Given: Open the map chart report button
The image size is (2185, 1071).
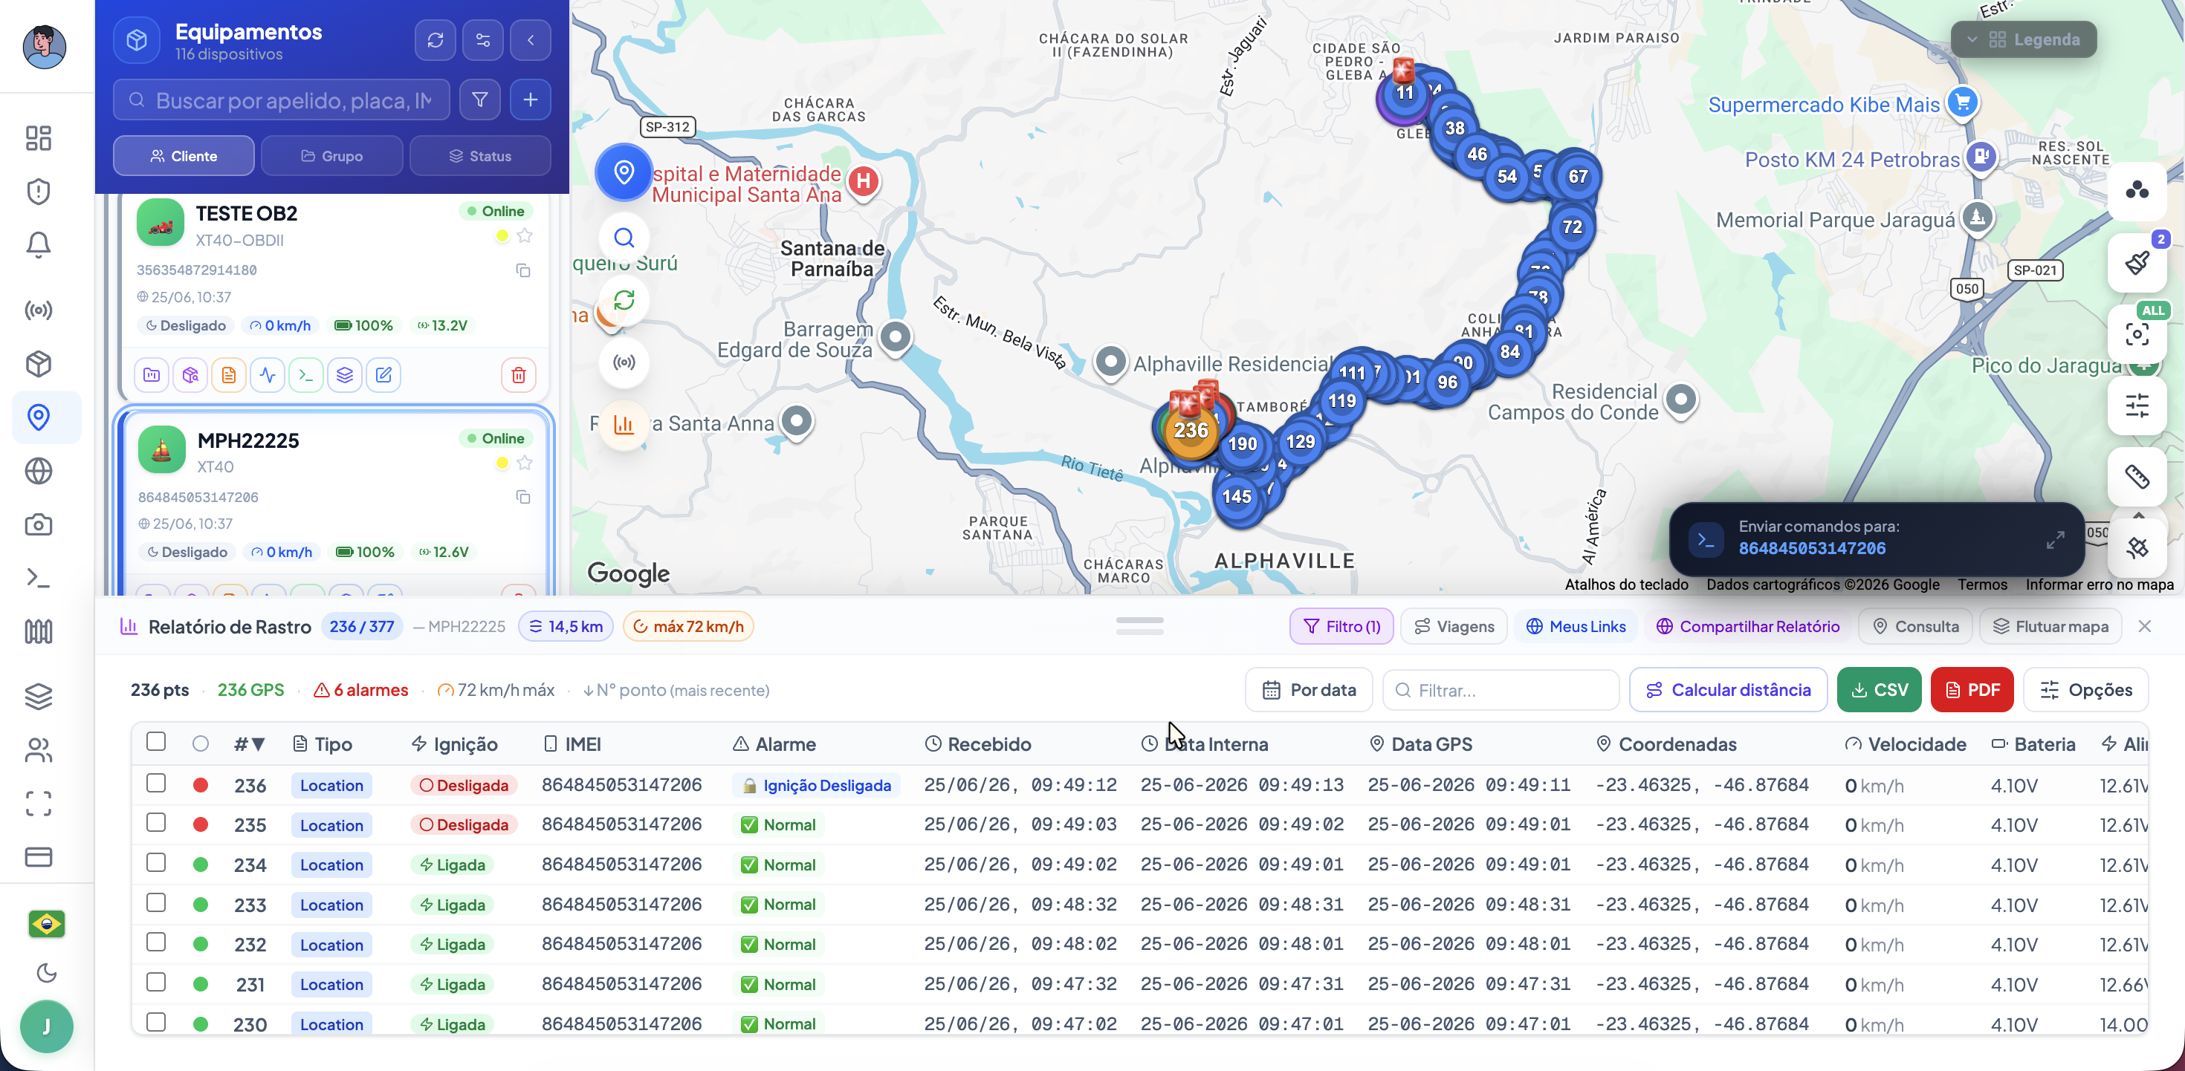Looking at the screenshot, I should [624, 424].
